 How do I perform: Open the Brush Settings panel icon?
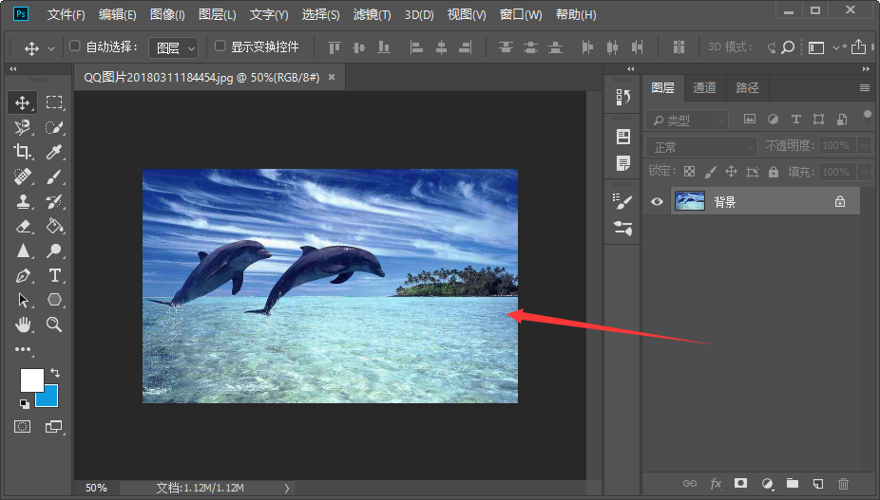point(623,202)
